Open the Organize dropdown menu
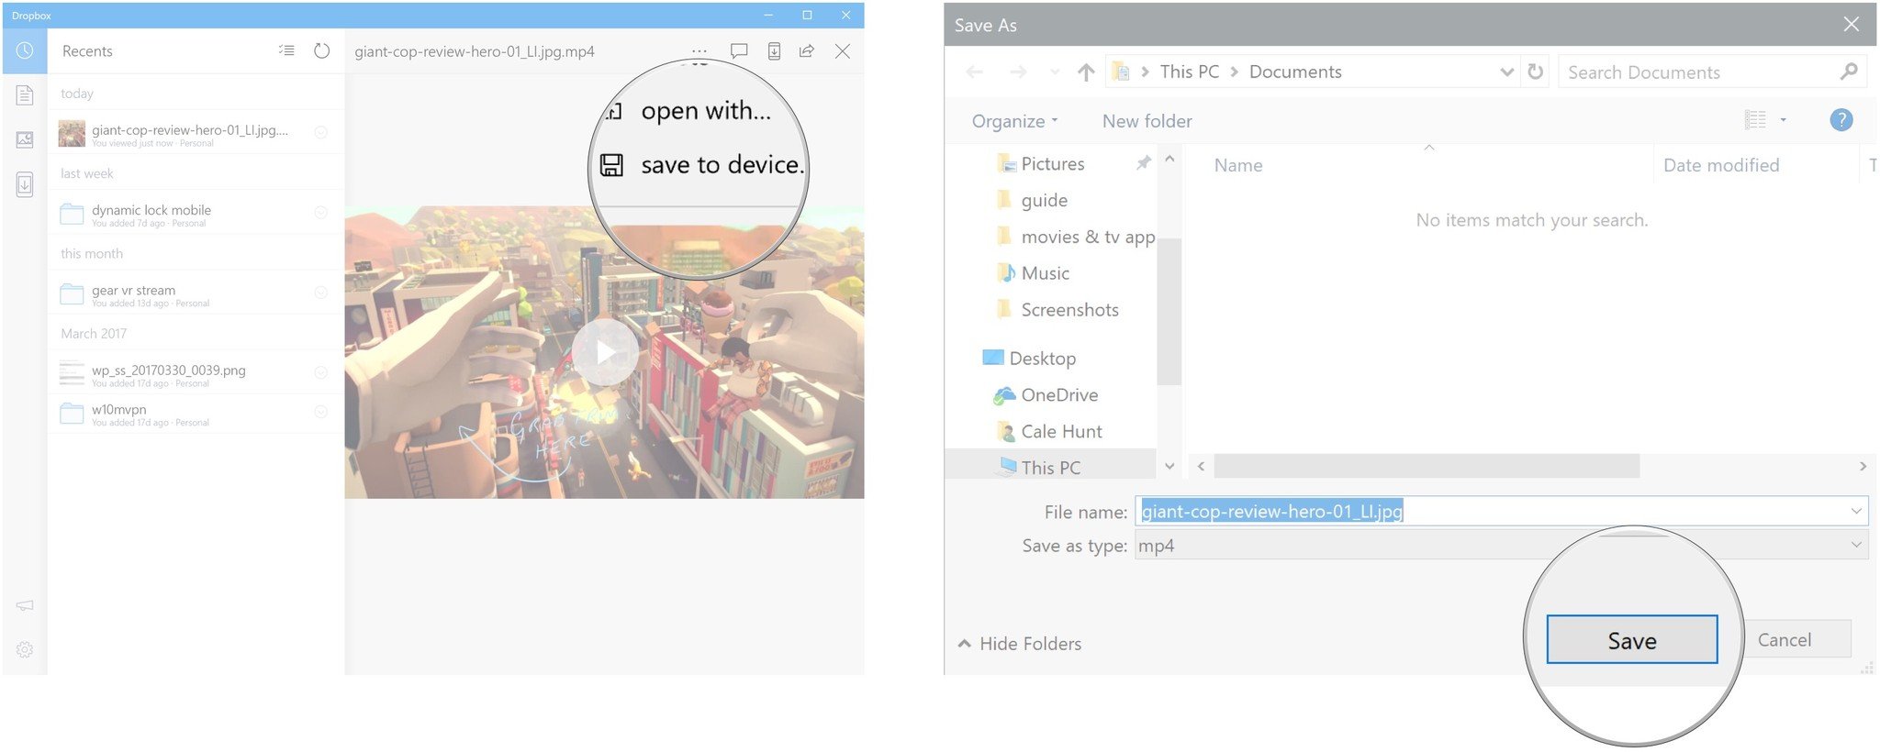The height and width of the screenshot is (752, 1880). click(x=1015, y=121)
